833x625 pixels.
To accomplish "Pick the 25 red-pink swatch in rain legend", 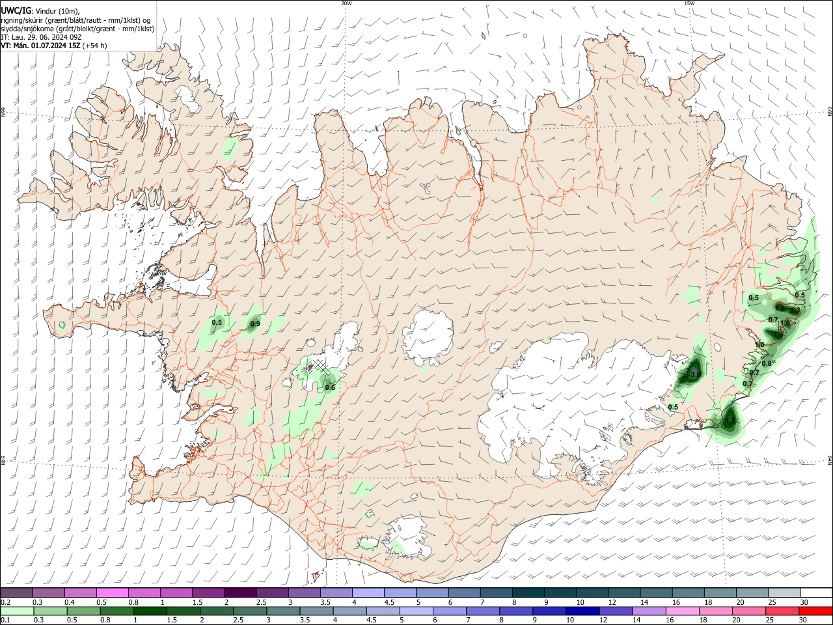I will (x=782, y=611).
